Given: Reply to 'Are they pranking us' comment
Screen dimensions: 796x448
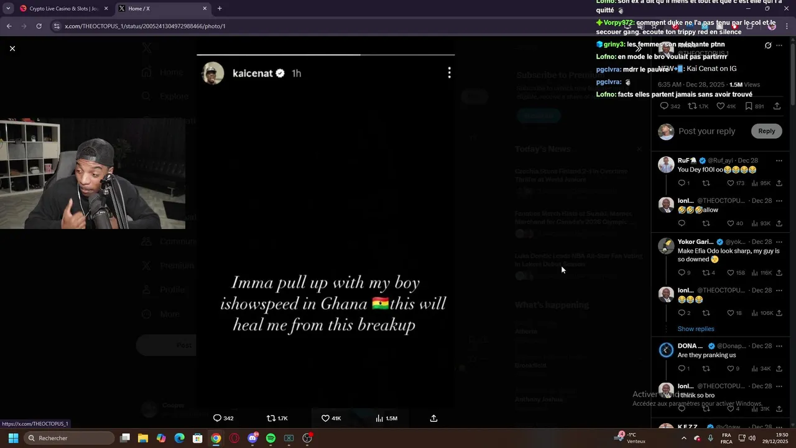Looking at the screenshot, I should [683, 368].
